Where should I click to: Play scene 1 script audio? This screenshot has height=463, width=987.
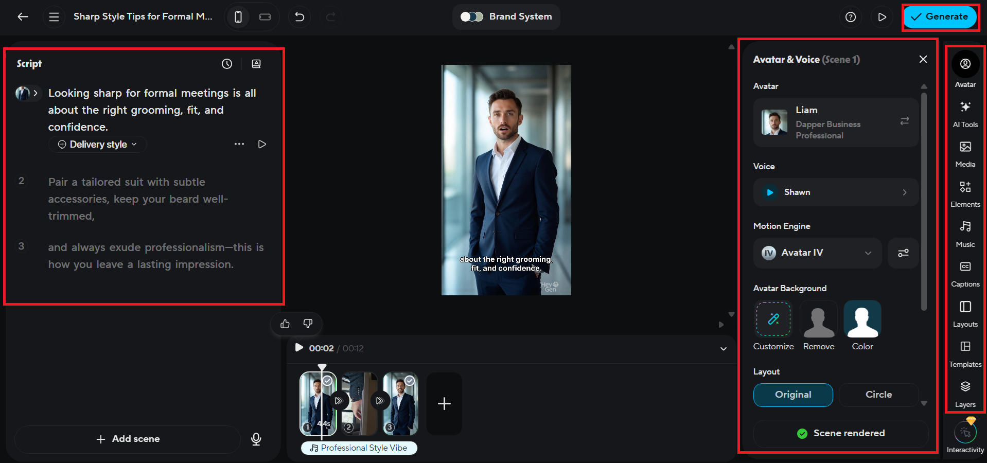262,144
